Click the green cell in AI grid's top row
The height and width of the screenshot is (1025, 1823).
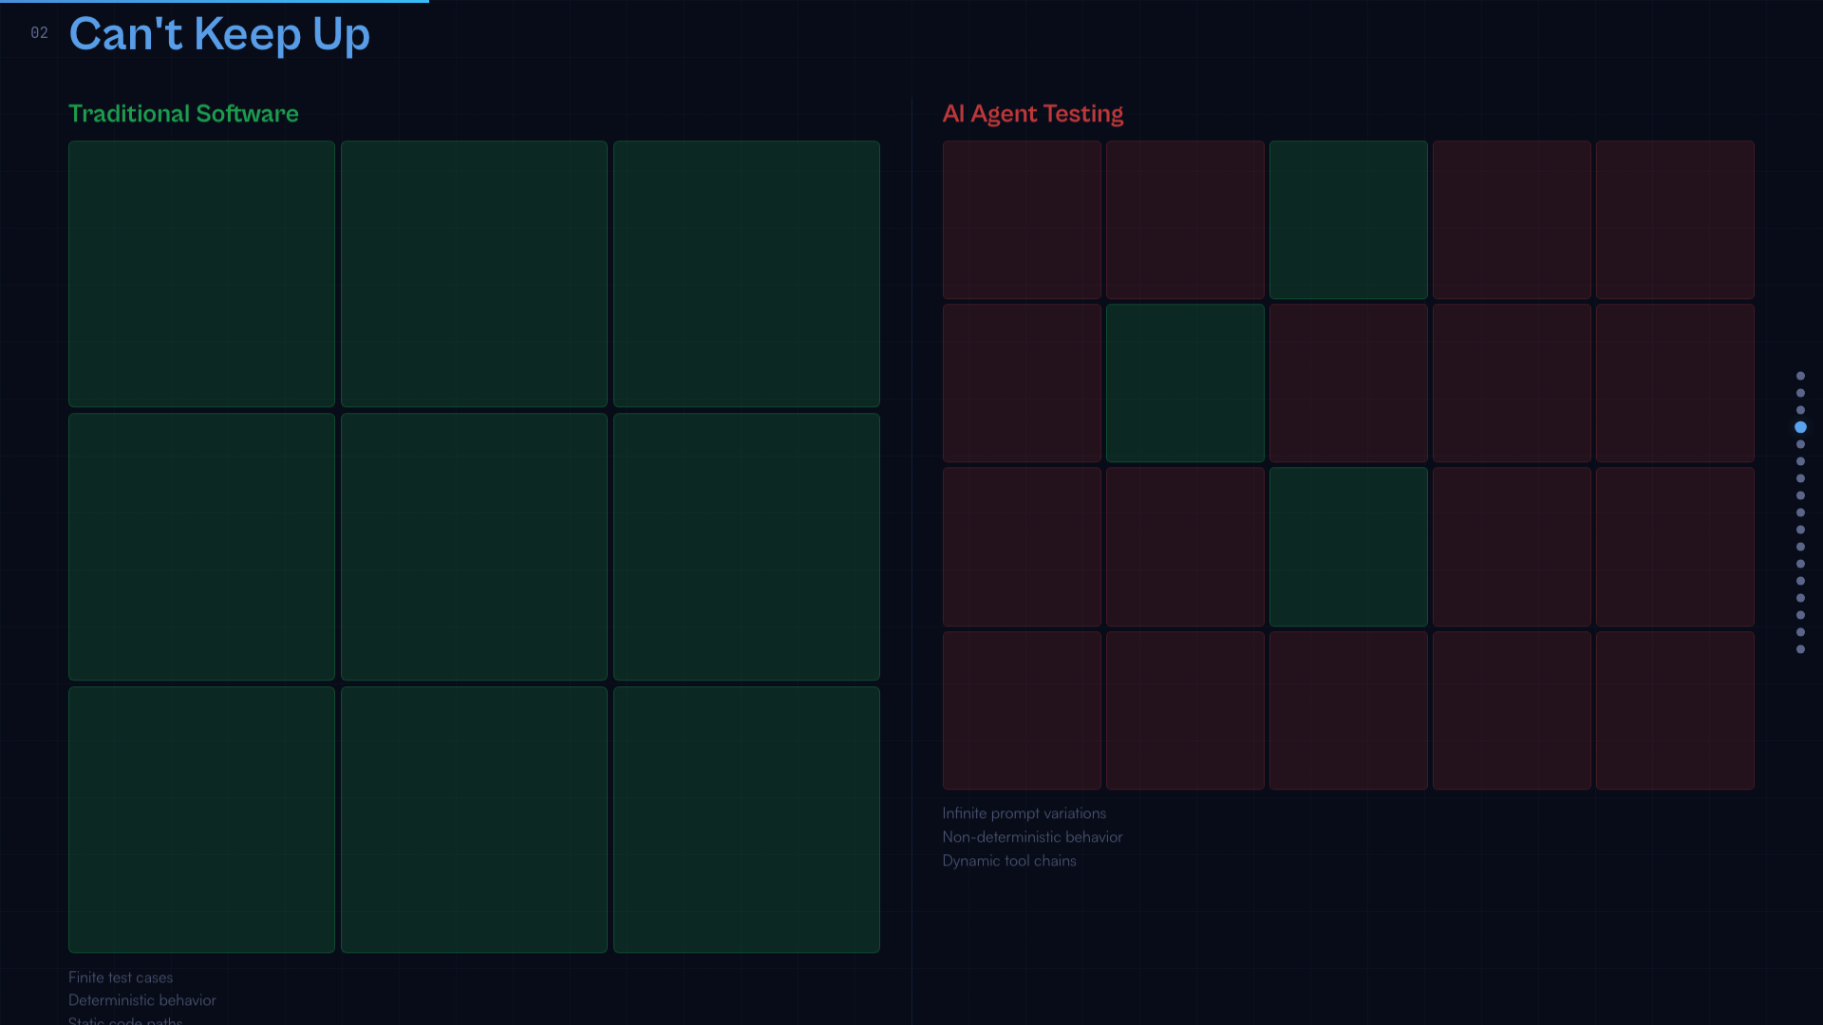tap(1348, 219)
